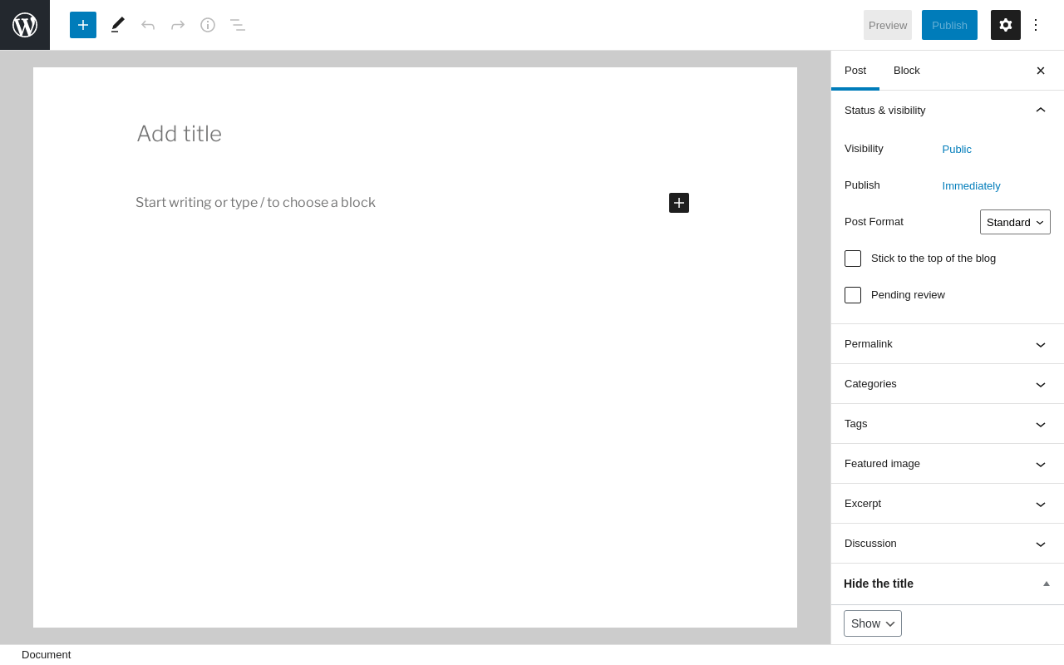
Task: Open the more options vertical dots menu
Action: (x=1036, y=25)
